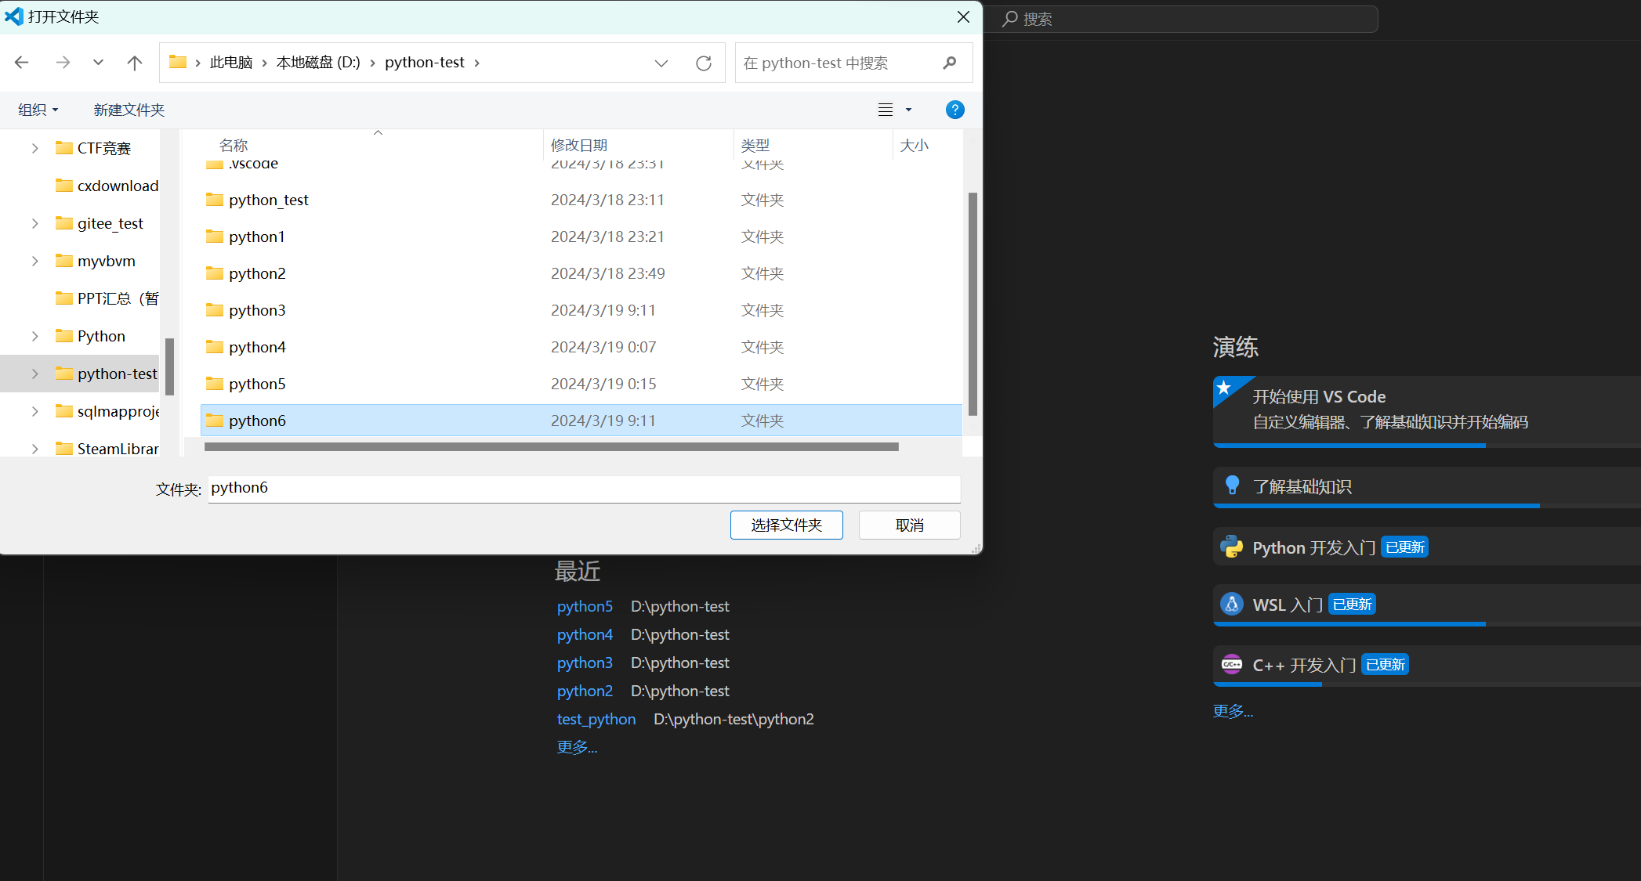The height and width of the screenshot is (881, 1641).
Task: Expand the address bar path dropdown
Action: click(x=661, y=63)
